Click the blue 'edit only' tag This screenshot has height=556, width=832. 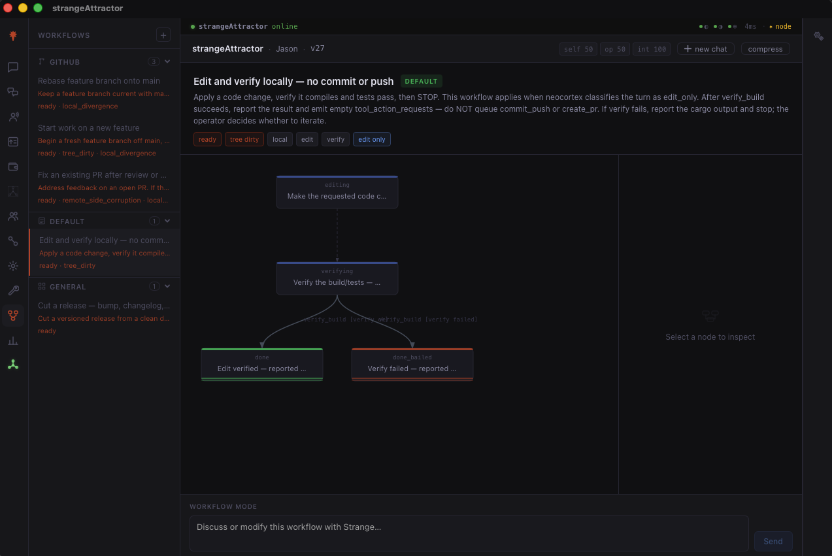(372, 139)
